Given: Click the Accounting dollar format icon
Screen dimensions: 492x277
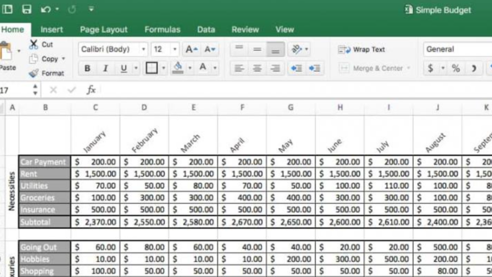Looking at the screenshot, I should click(x=431, y=68).
